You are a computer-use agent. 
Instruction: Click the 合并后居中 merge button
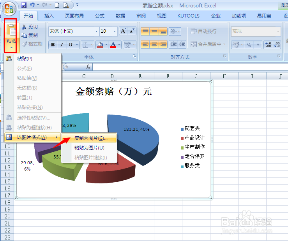206,44
